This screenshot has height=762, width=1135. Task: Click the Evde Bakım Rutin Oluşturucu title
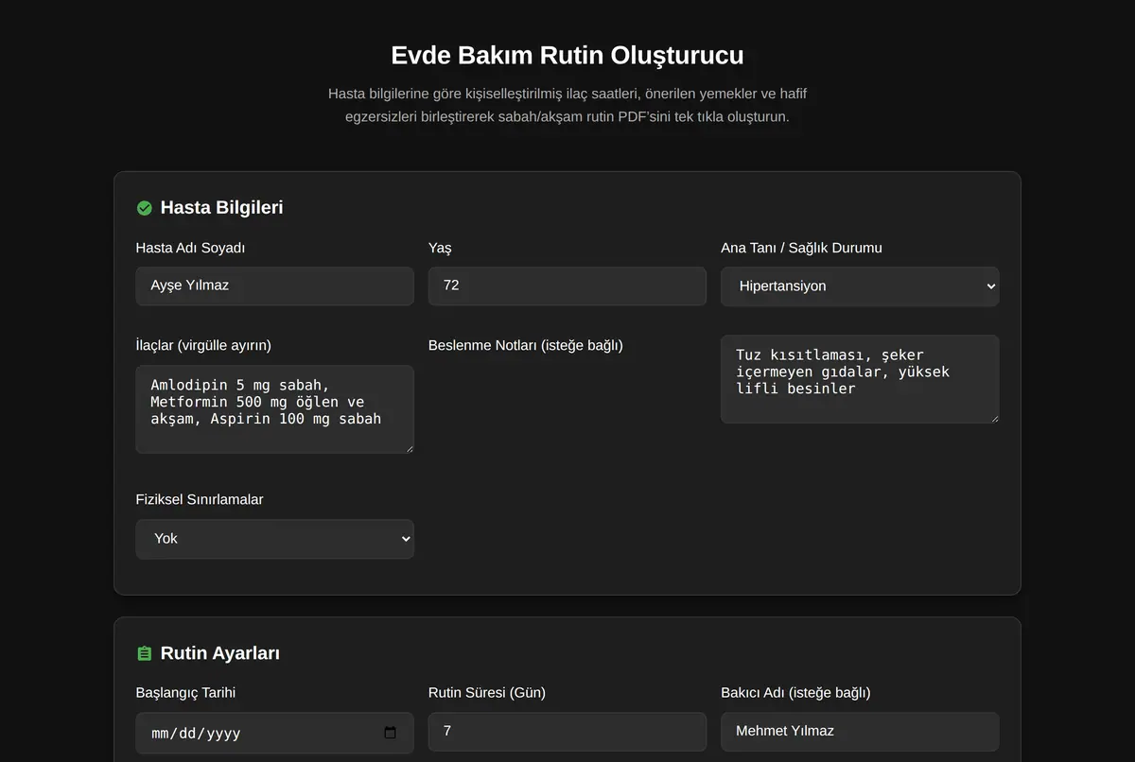pos(567,55)
